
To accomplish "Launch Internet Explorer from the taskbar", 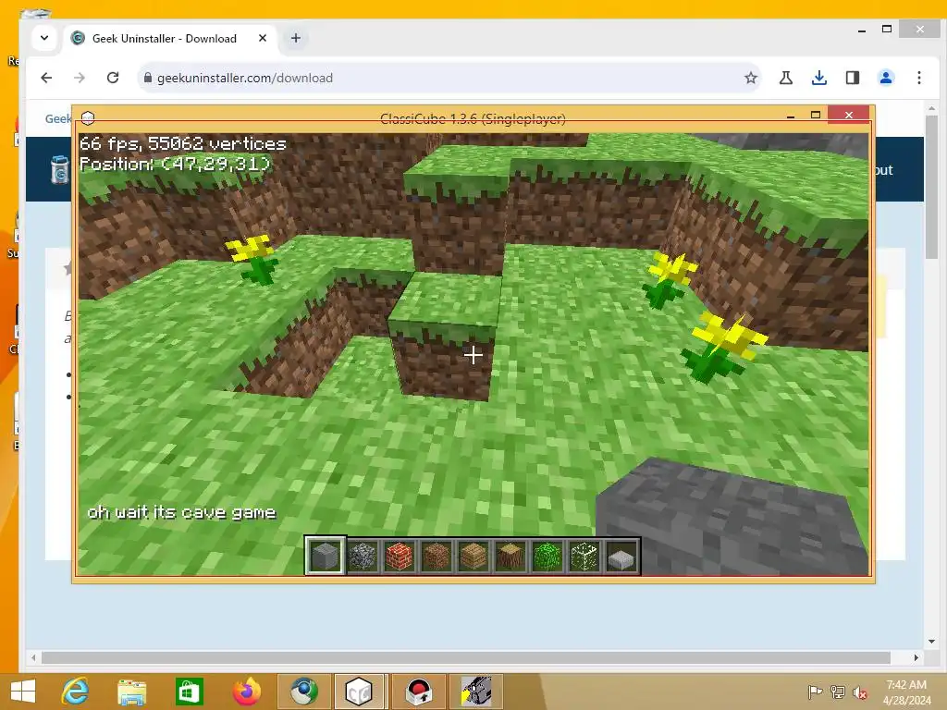I will tap(76, 692).
